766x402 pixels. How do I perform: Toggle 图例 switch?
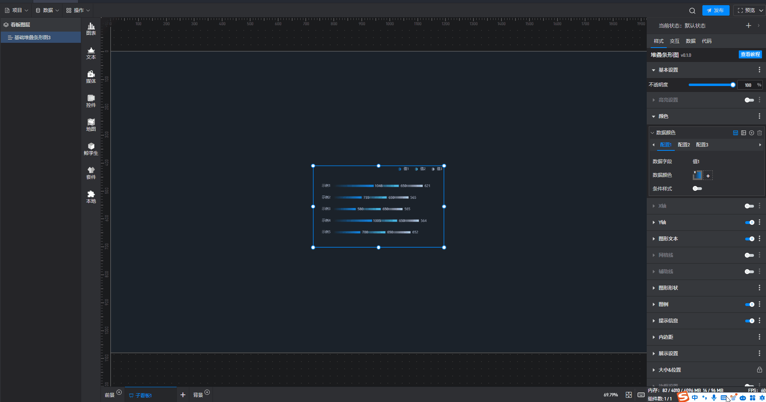coord(749,304)
